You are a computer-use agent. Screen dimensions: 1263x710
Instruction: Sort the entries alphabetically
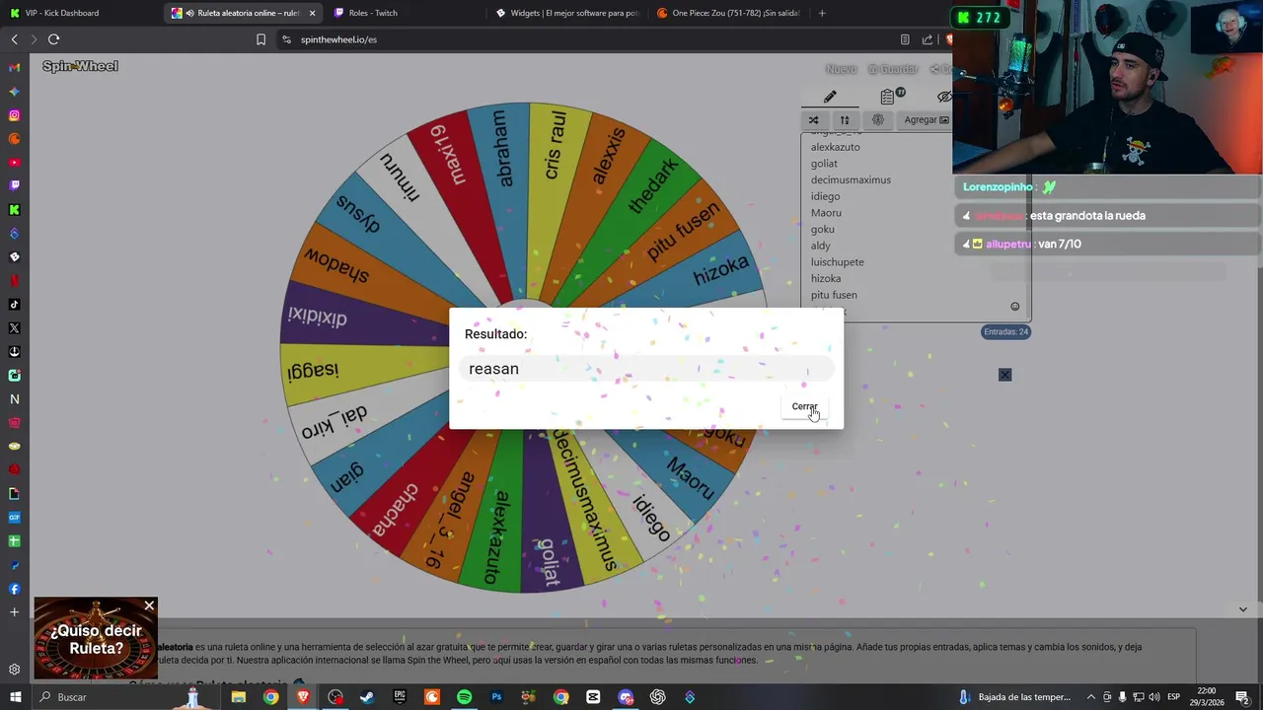click(845, 120)
